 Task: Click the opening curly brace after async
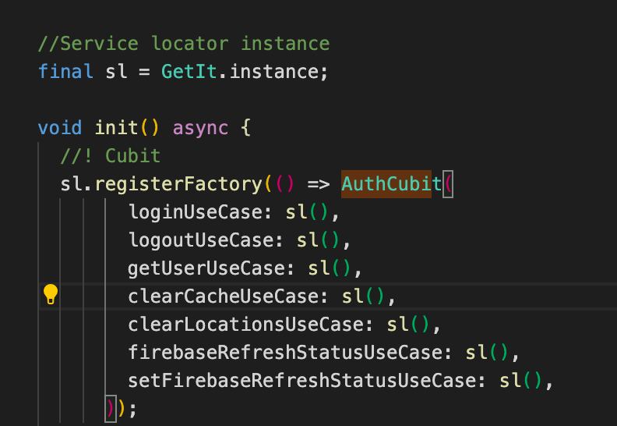click(245, 128)
